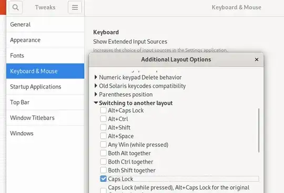The image size is (284, 193).
Task: Open the General sidebar section
Action: [45, 24]
